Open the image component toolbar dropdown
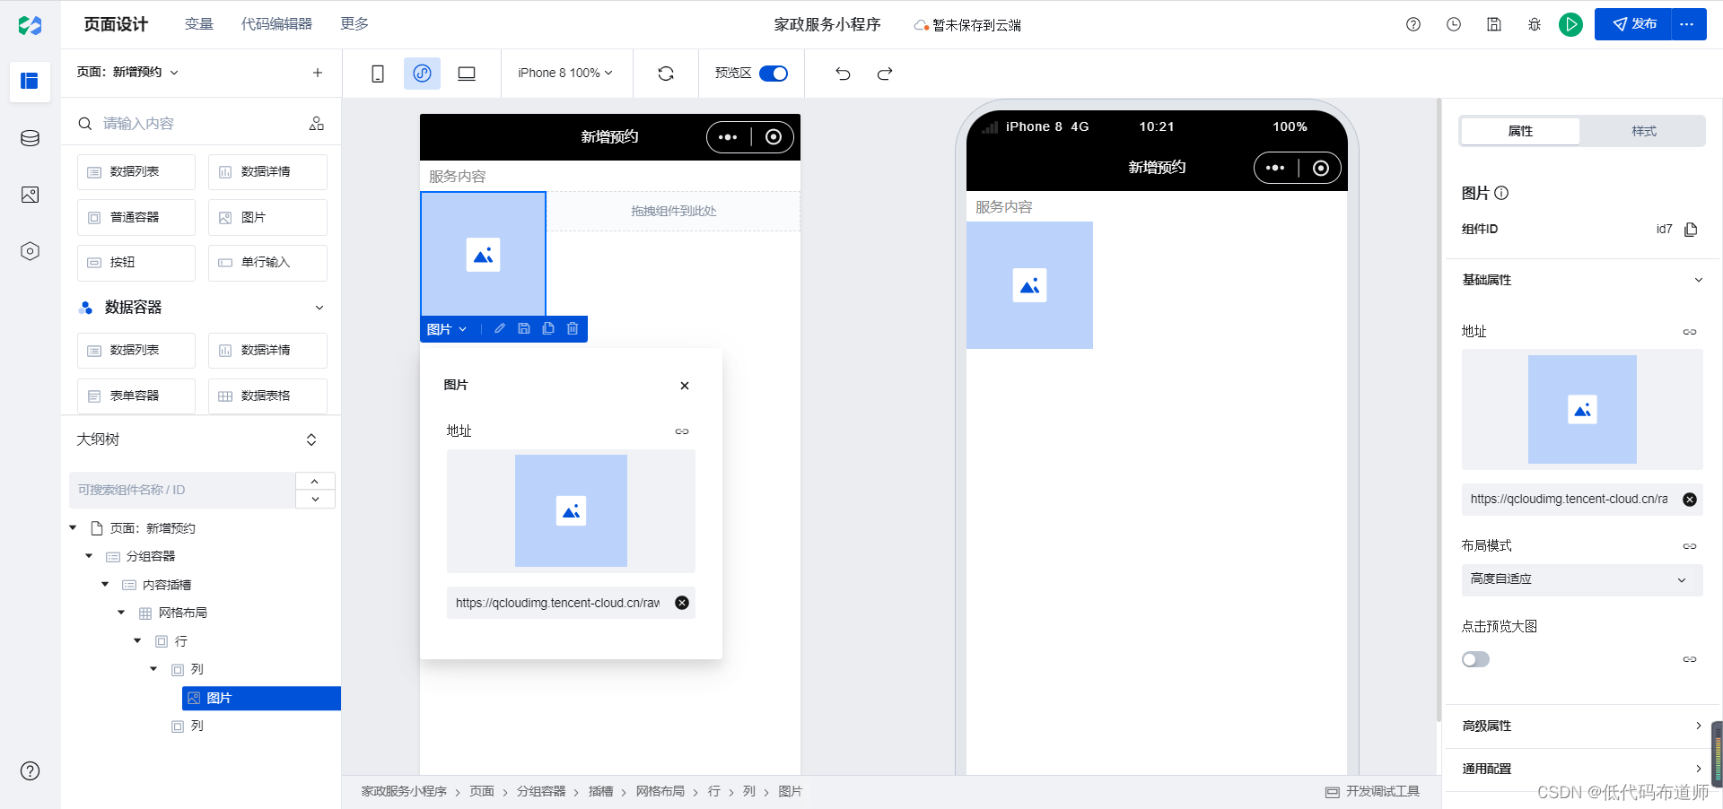The width and height of the screenshot is (1723, 809). pos(447,329)
